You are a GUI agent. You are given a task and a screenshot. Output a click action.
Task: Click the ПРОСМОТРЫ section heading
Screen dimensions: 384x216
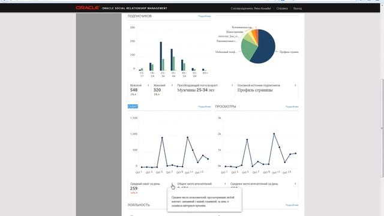[x=226, y=107]
